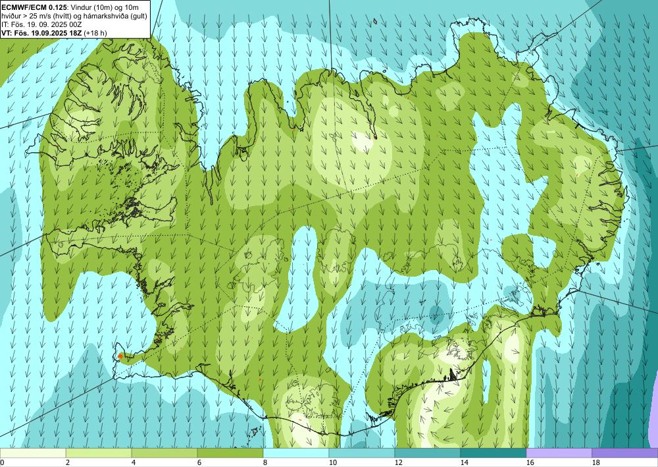Image resolution: width=658 pixels, height=467 pixels.
Task: Click the legend scale label '14'
Action: point(465,462)
